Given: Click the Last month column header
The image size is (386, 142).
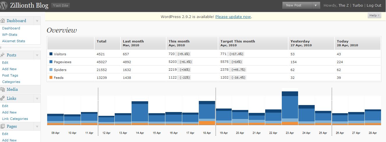Looking at the screenshot, I should tap(143, 43).
